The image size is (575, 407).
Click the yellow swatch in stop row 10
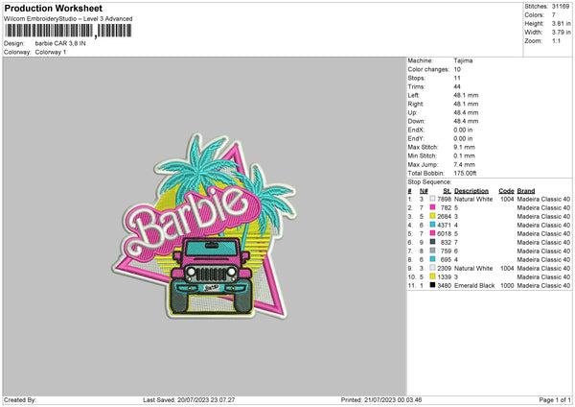click(433, 276)
